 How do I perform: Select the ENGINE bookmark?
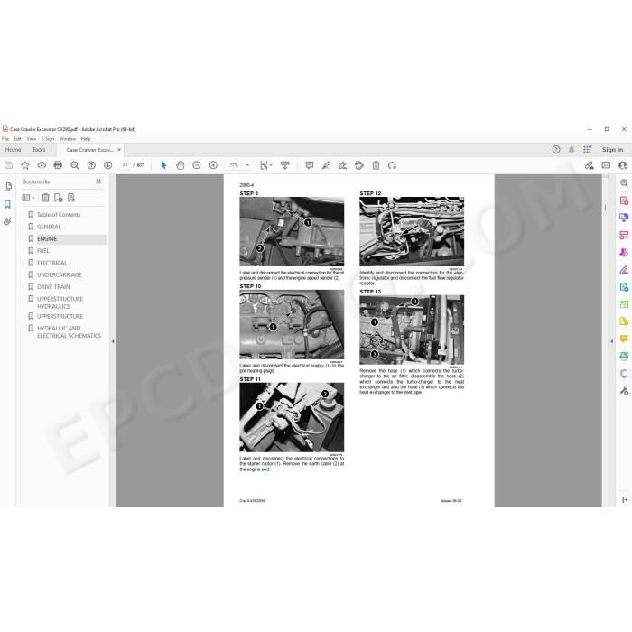pyautogui.click(x=47, y=239)
